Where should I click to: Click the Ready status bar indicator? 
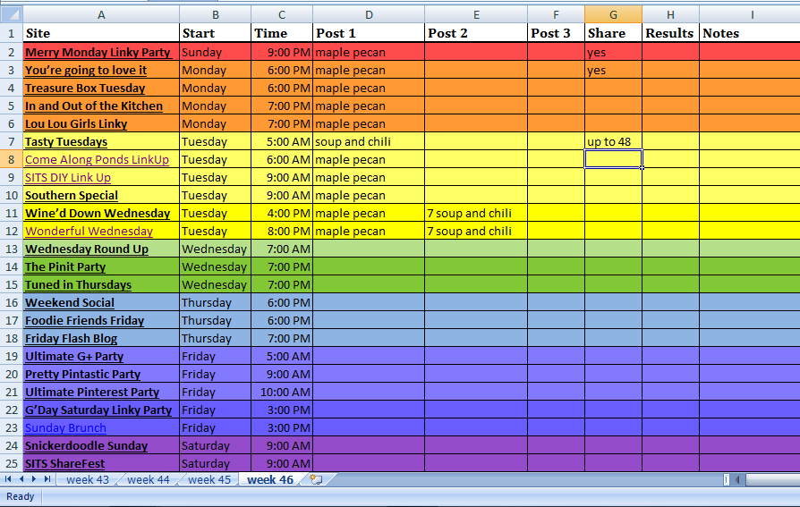point(21,496)
